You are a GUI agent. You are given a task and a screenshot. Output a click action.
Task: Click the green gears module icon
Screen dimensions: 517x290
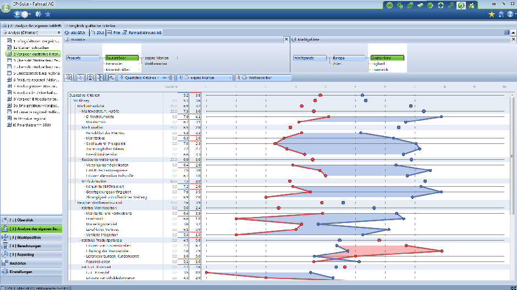pyautogui.click(x=451, y=5)
